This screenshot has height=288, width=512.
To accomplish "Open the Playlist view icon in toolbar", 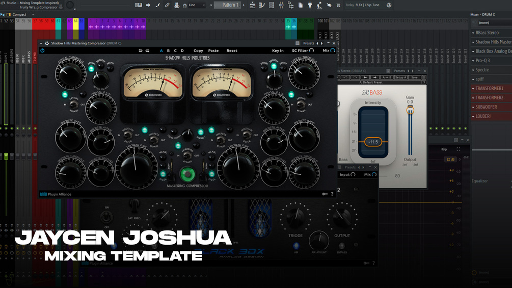I will coord(252,5).
